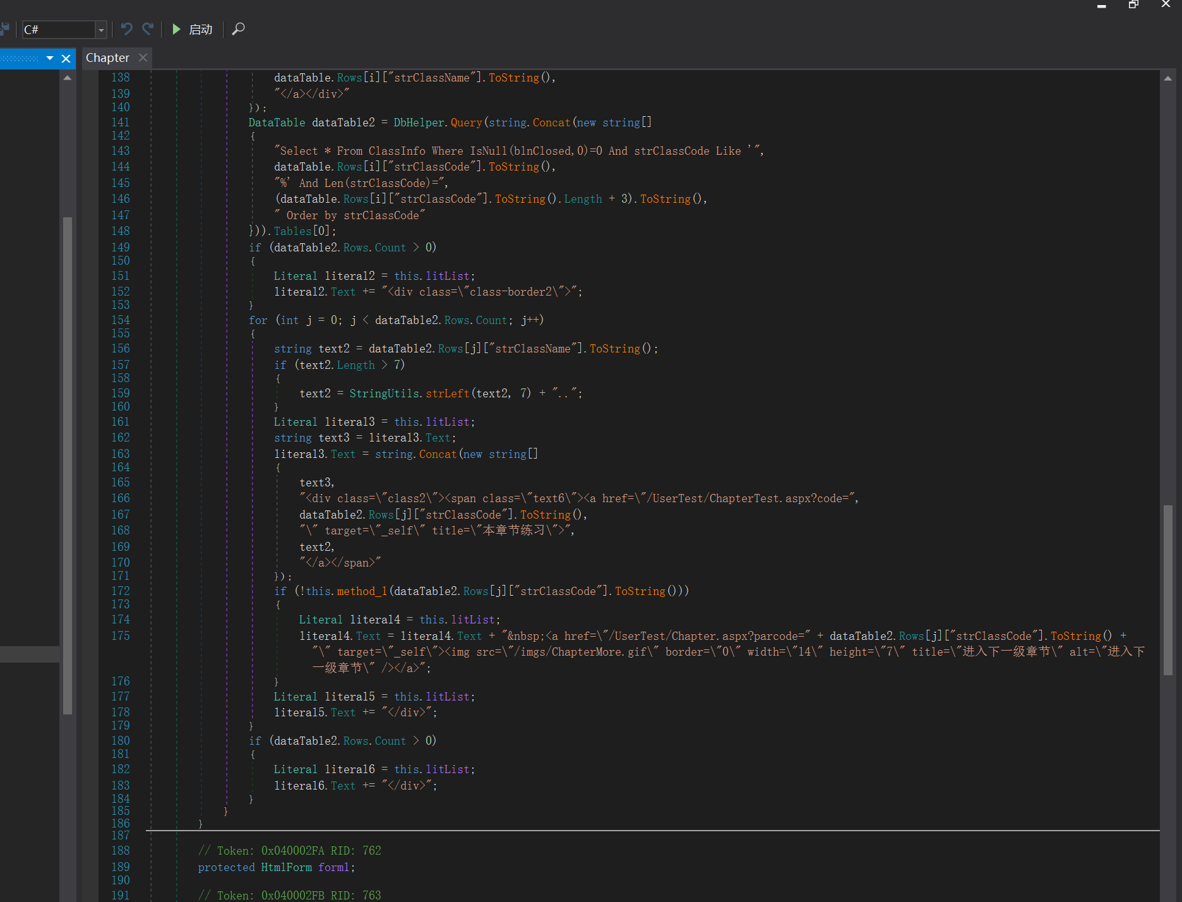1182x902 pixels.
Task: Click the code editor scroll-up arrow
Action: (1168, 78)
